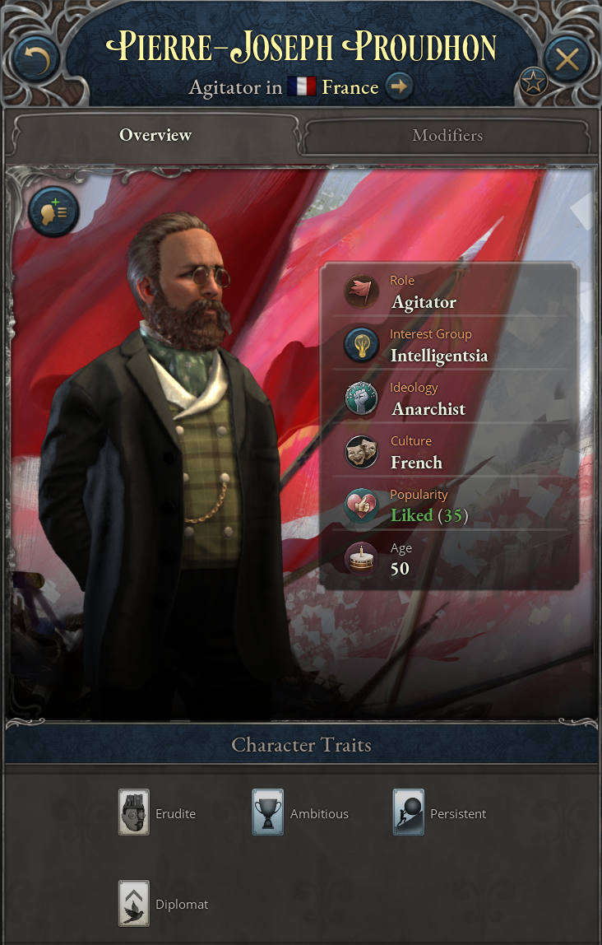The width and height of the screenshot is (602, 945).
Task: Click the Anarchist ideology fist icon
Action: tap(361, 398)
